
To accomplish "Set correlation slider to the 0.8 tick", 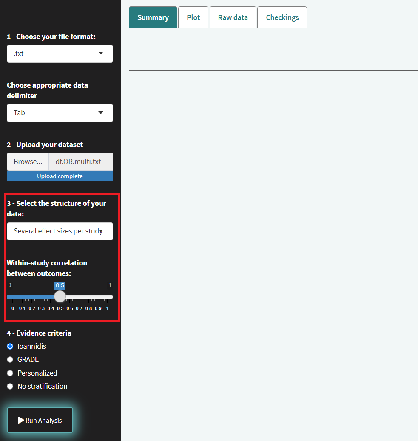I will 88,297.
